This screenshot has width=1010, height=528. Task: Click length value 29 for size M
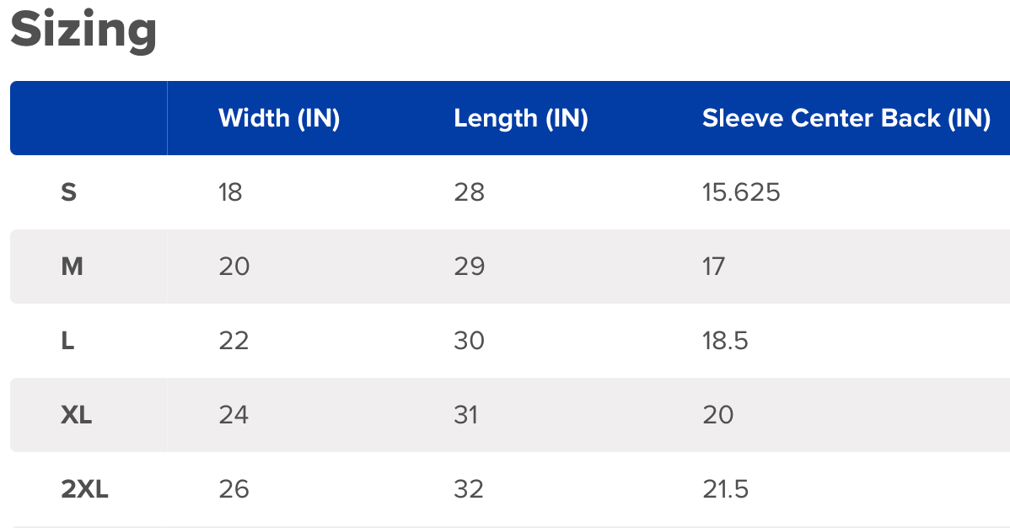(469, 267)
